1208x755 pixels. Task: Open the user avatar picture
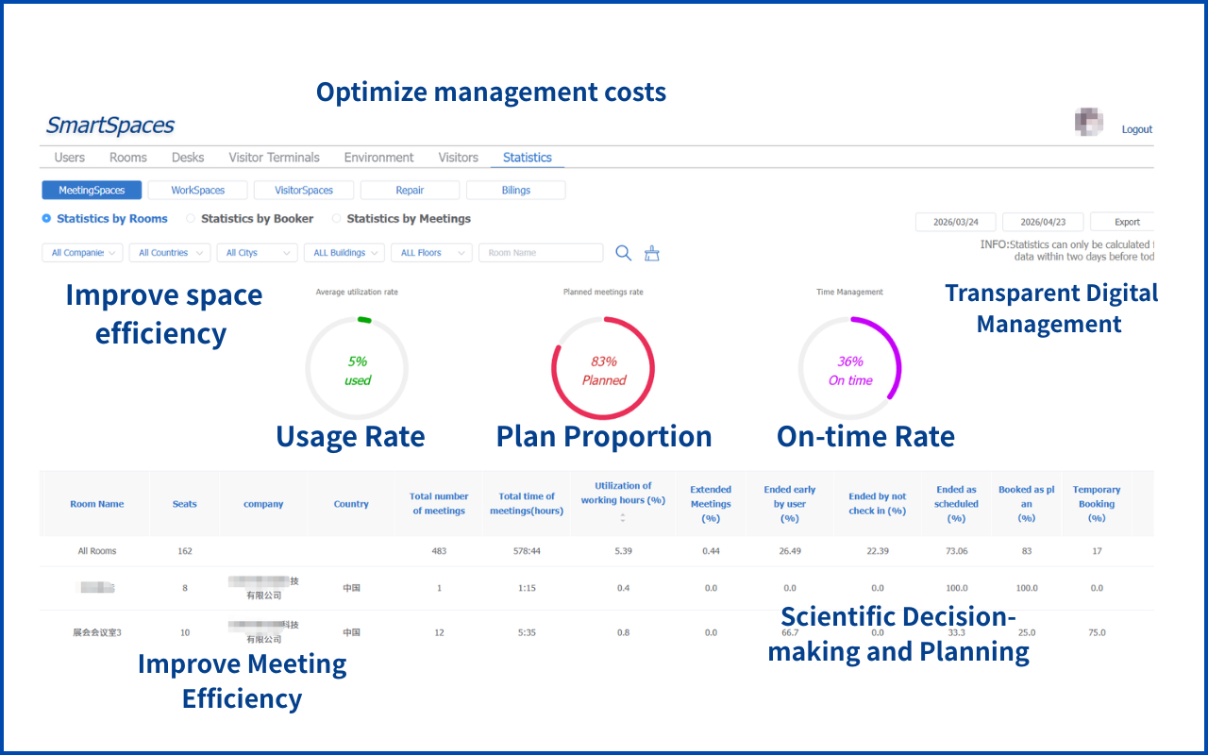[1089, 122]
